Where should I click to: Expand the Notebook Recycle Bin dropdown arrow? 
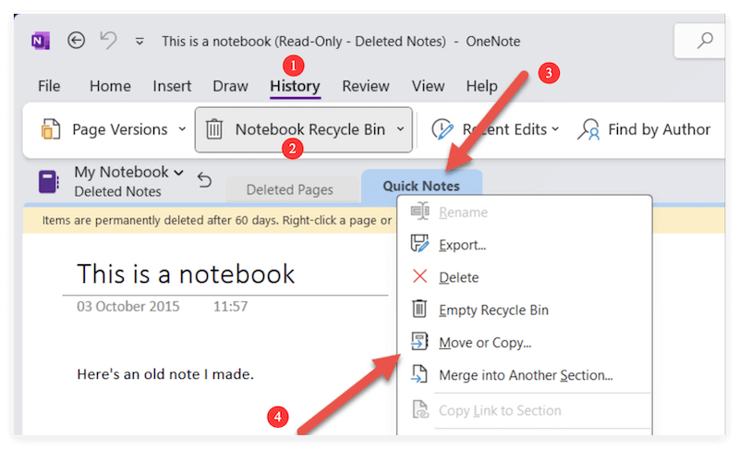click(400, 129)
